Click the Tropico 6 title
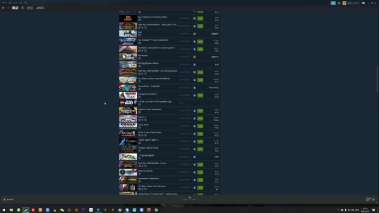The image size is (379, 213). click(x=142, y=117)
